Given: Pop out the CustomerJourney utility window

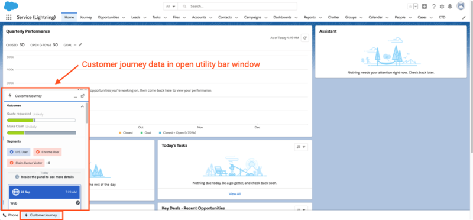Looking at the screenshot, I should [82, 96].
